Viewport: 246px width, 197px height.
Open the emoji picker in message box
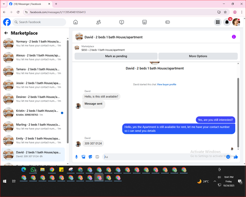[x=228, y=157]
